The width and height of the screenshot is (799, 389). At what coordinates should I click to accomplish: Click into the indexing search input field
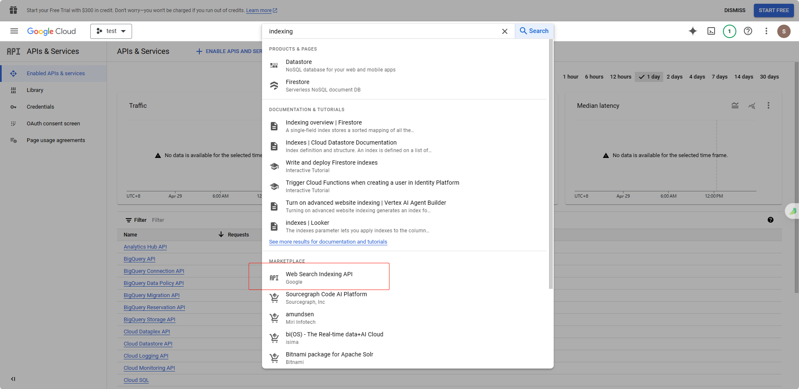[x=382, y=31]
